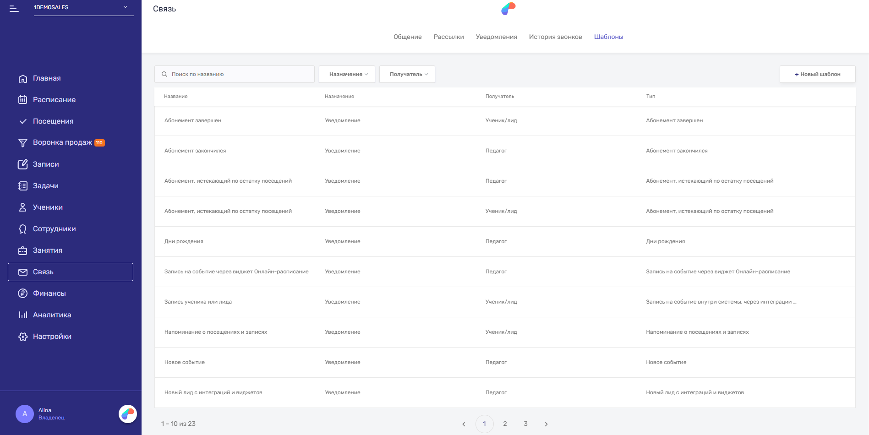
Task: Collapse the sidebar with hamburger icon
Action: (14, 9)
